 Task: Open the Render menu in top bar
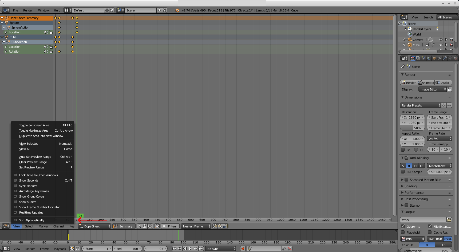coord(28,10)
